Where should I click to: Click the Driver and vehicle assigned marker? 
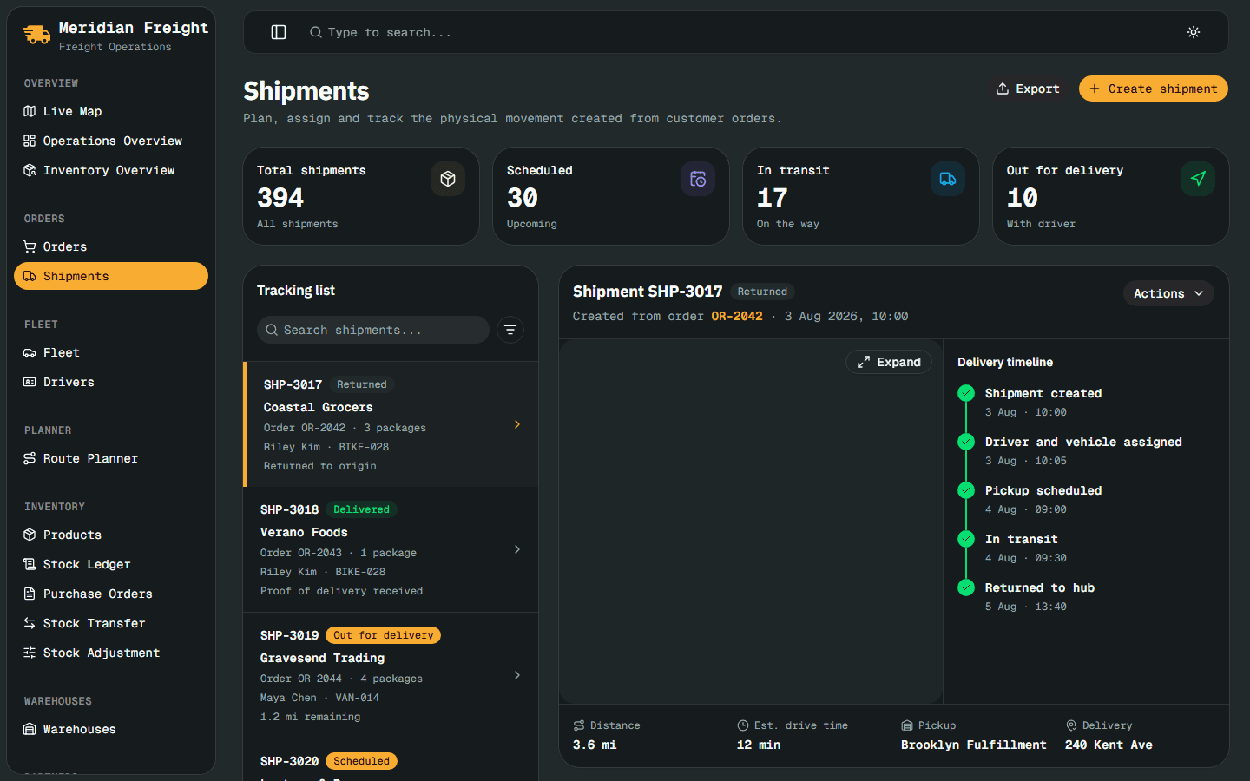[966, 442]
